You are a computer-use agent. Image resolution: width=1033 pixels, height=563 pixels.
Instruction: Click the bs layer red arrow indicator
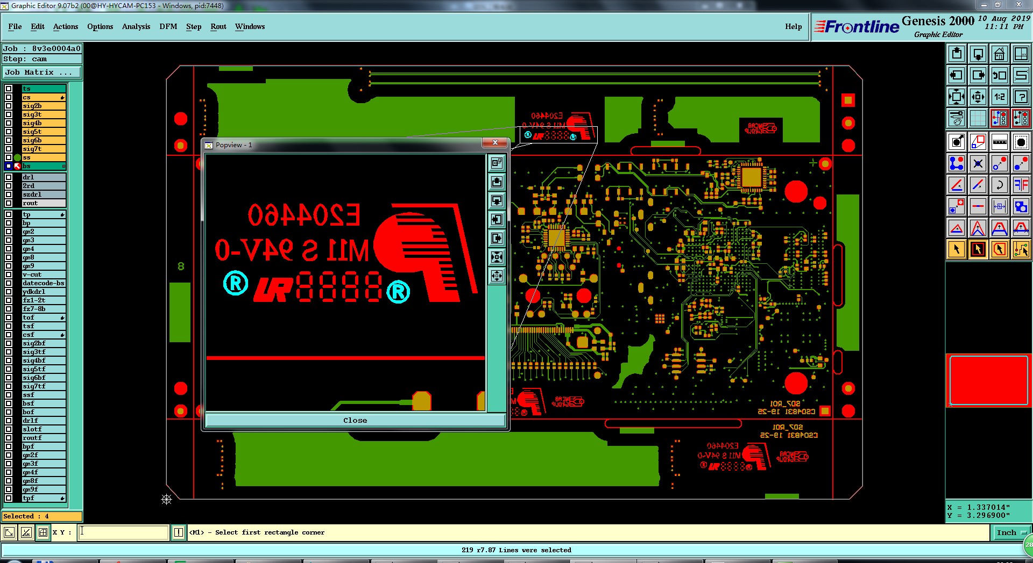pyautogui.click(x=17, y=167)
